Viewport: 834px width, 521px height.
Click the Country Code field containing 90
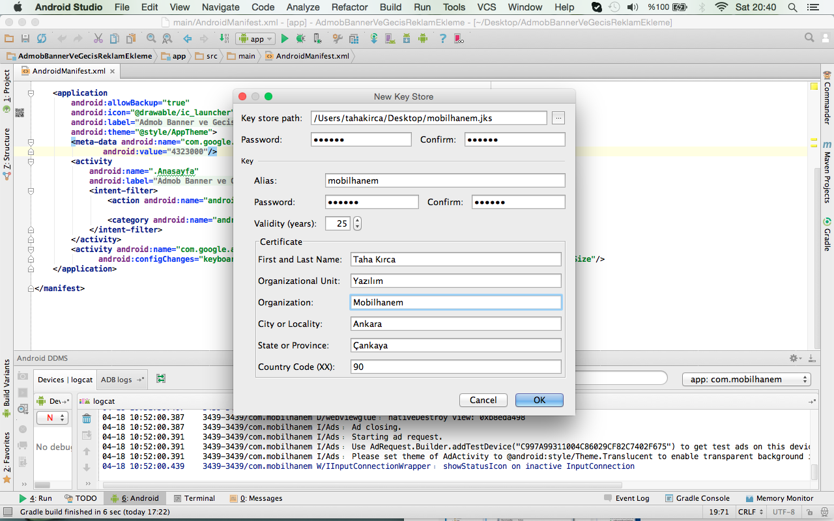point(456,367)
